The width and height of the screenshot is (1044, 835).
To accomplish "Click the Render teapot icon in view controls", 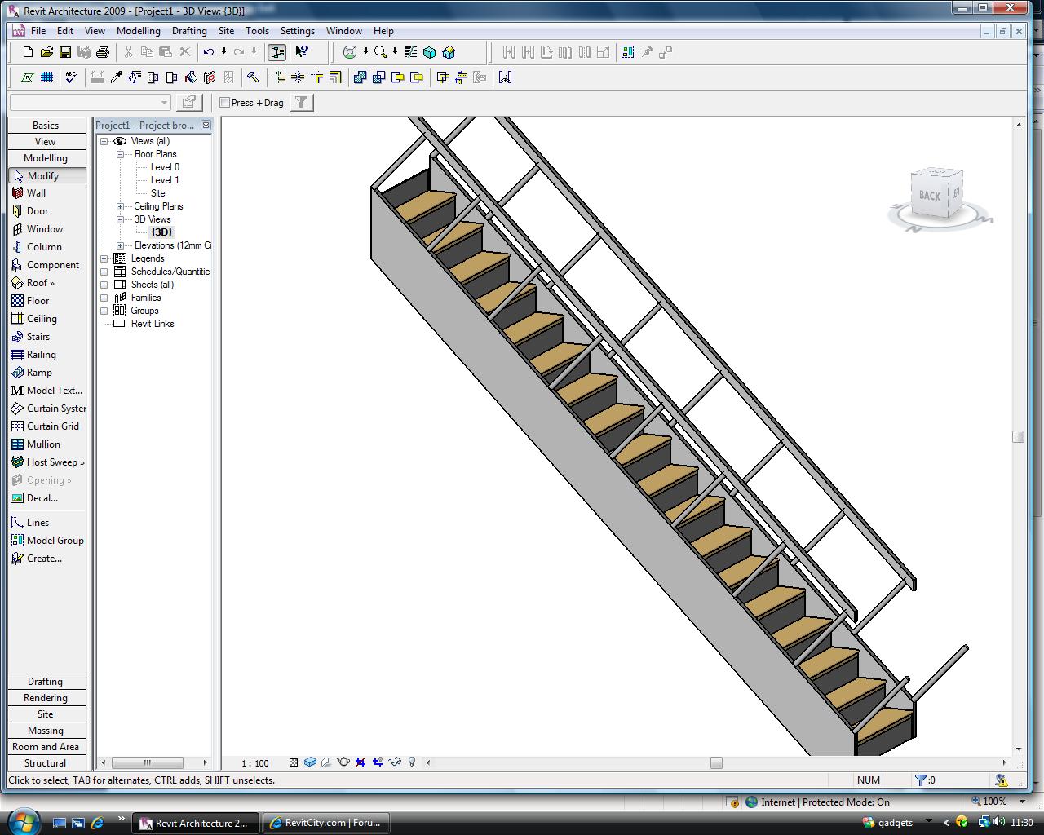I will point(343,762).
